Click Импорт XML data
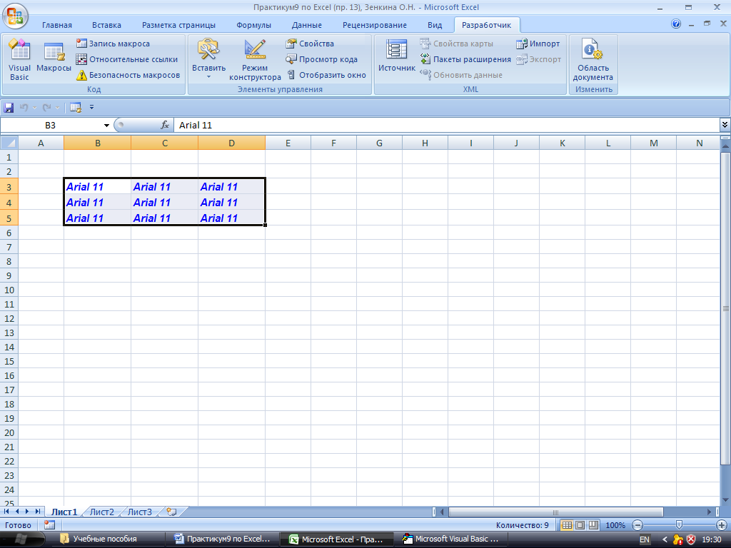731x548 pixels. click(x=538, y=44)
